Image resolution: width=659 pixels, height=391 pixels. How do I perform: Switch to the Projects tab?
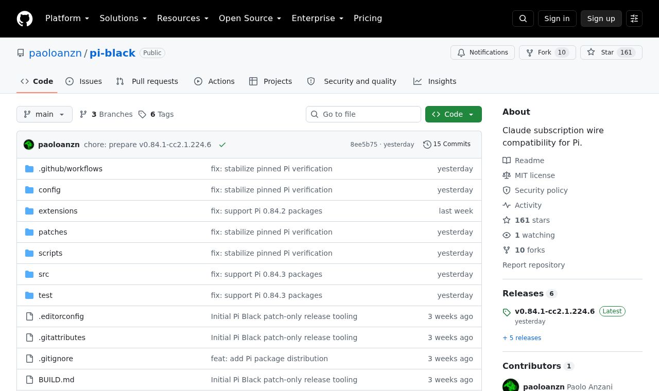coord(271,81)
